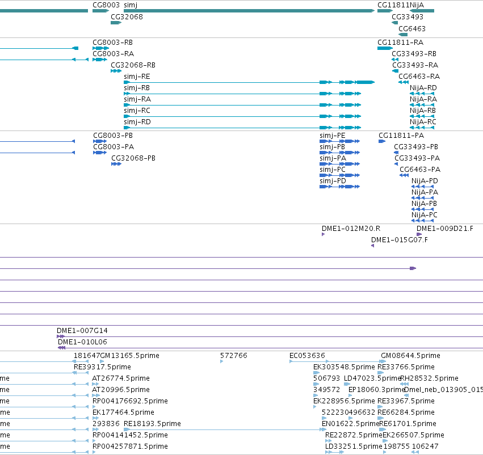Click EST label GM13165.5prime
Image resolution: width=483 pixels, height=455 pixels.
pos(129,356)
